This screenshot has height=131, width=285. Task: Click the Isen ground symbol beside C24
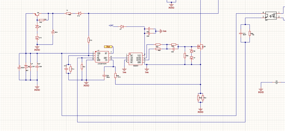163,31
